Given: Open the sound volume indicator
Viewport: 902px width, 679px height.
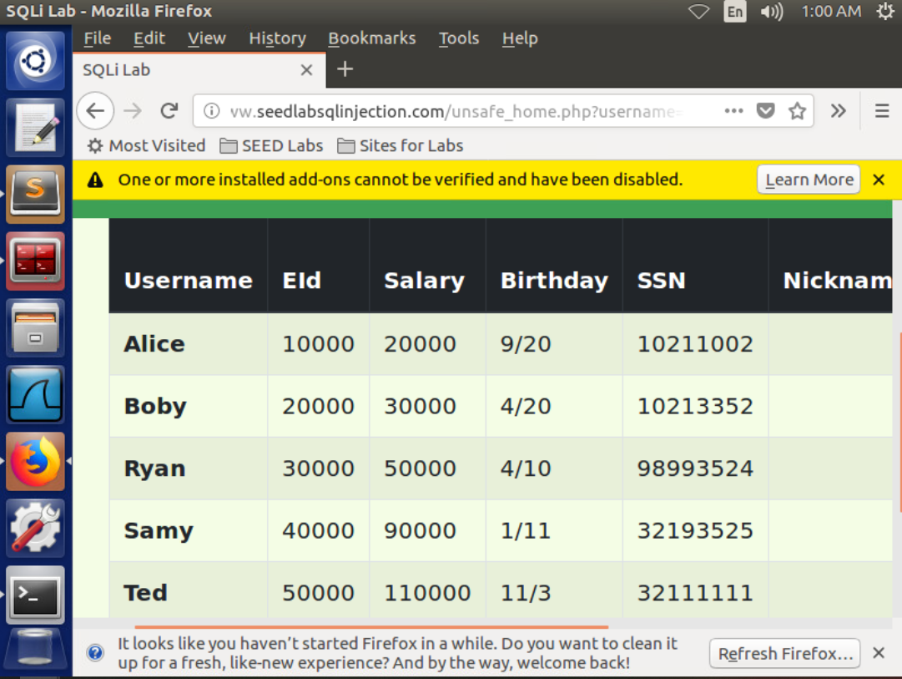Looking at the screenshot, I should (x=772, y=12).
